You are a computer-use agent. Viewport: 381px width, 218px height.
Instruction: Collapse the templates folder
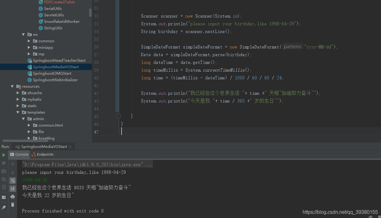coord(18,112)
